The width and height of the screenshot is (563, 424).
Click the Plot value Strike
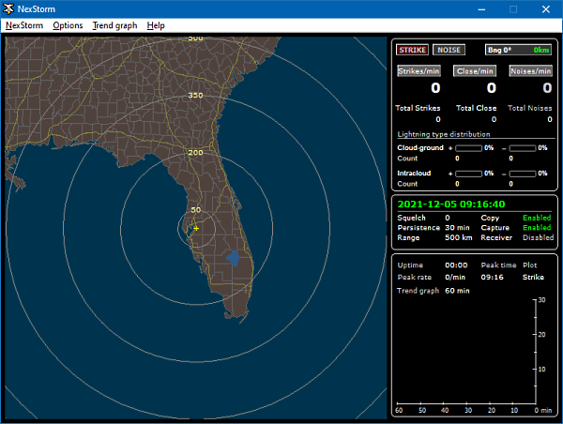pyautogui.click(x=533, y=277)
